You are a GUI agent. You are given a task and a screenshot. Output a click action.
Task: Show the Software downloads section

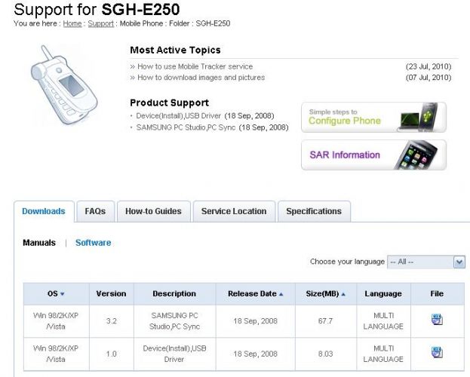tap(94, 243)
